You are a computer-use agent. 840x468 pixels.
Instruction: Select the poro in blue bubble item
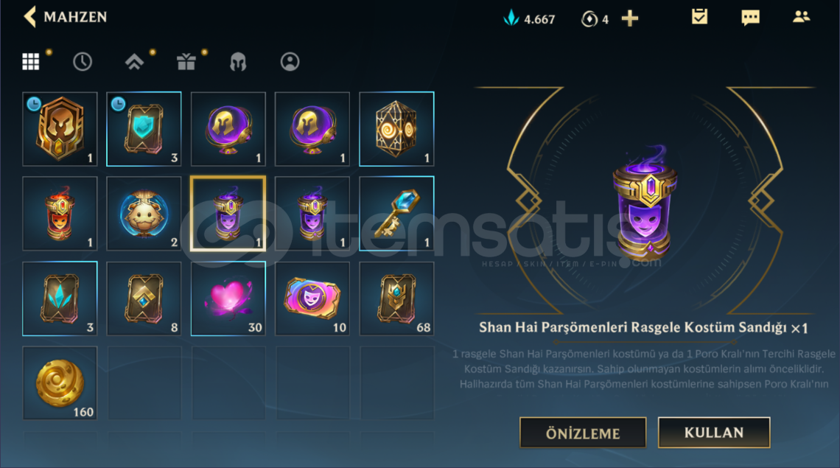[144, 213]
